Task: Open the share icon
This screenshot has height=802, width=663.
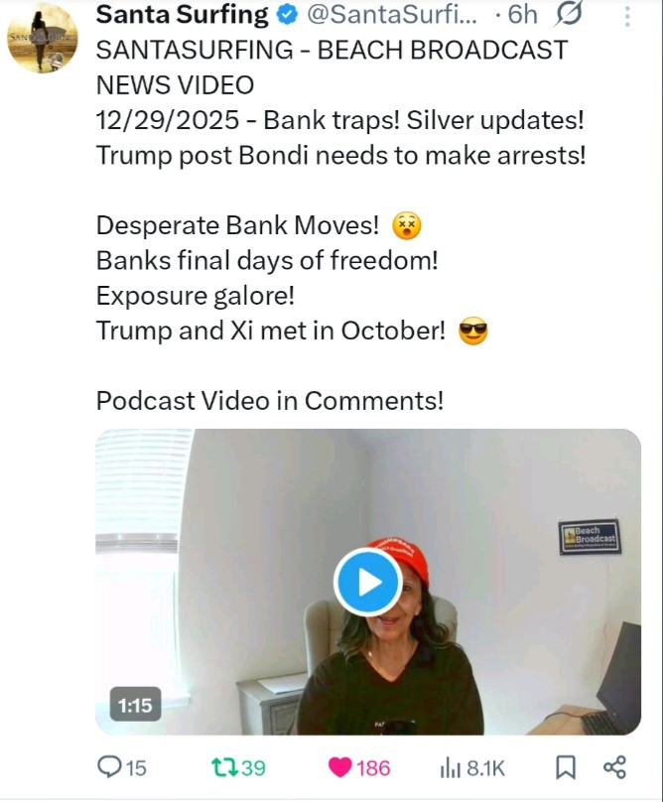Action: click(614, 767)
